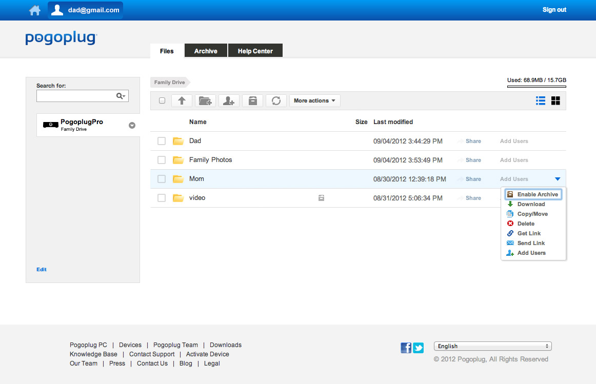The height and width of the screenshot is (384, 596).
Task: Click the add user toolbar icon
Action: tap(229, 101)
